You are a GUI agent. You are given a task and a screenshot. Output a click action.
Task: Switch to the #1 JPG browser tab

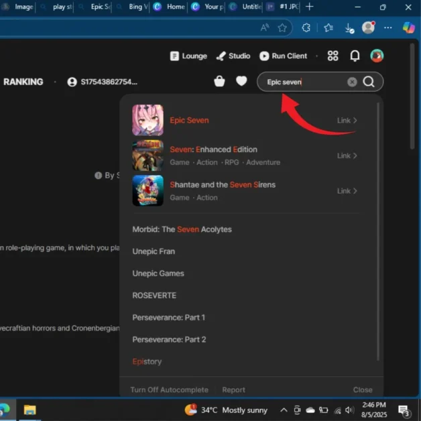pyautogui.click(x=284, y=7)
